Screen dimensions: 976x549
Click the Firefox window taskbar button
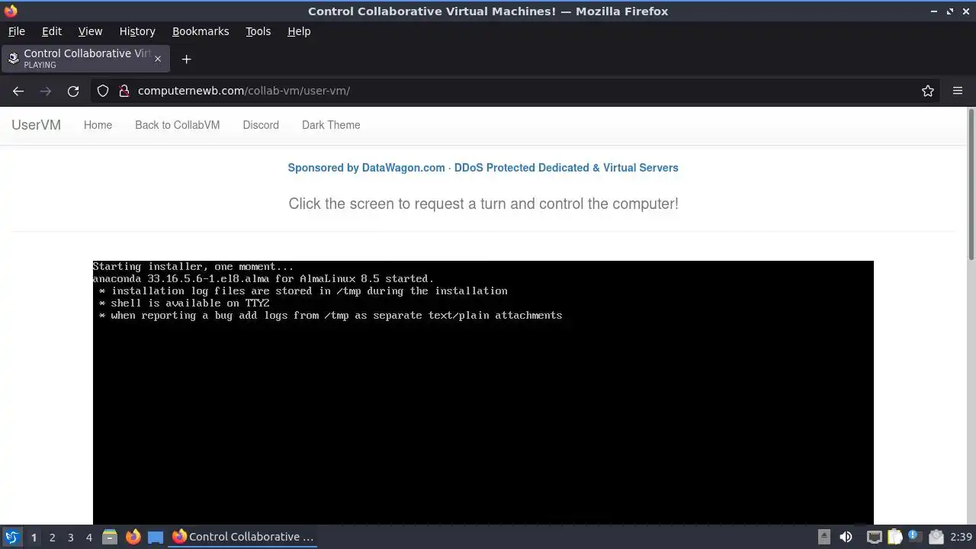[x=243, y=537]
